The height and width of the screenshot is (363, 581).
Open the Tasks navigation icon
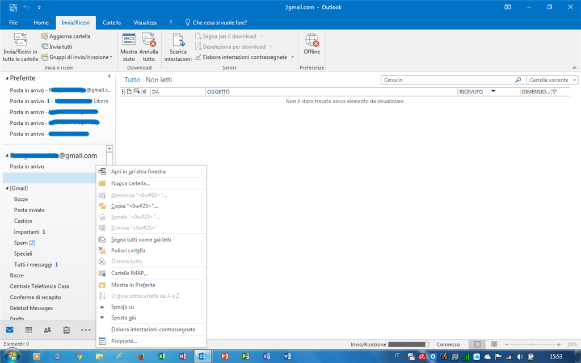(x=66, y=330)
